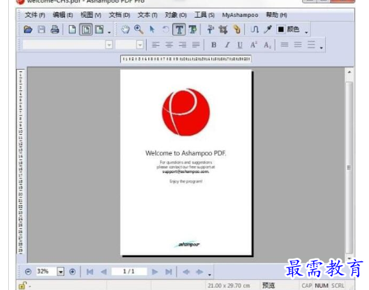Image resolution: width=369 pixels, height=290 pixels.
Task: Toggle Underline formatting
Action: [240, 44]
